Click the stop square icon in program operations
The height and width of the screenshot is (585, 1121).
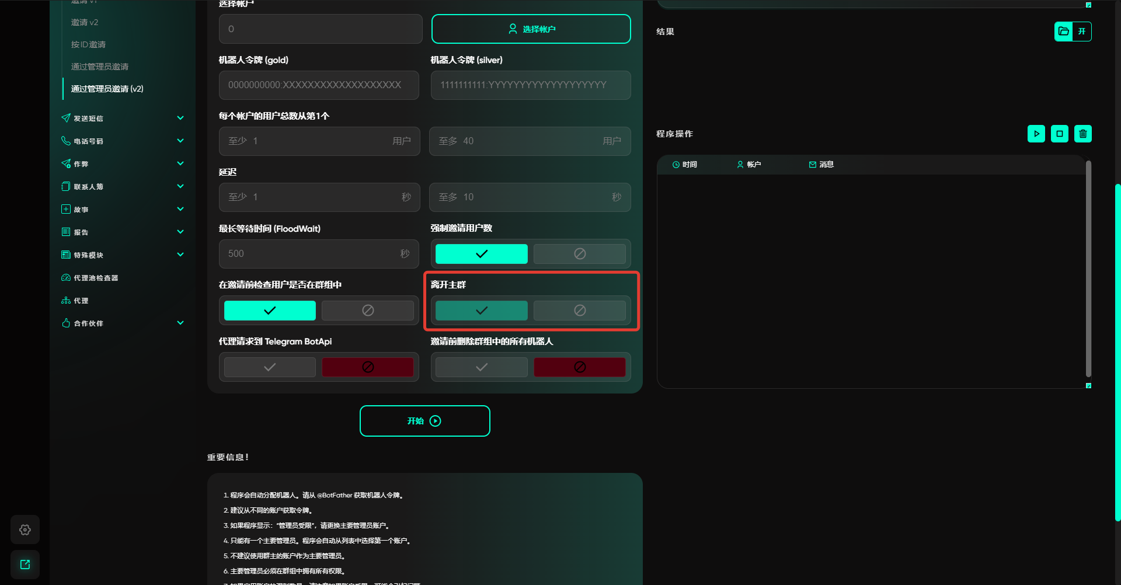1059,134
